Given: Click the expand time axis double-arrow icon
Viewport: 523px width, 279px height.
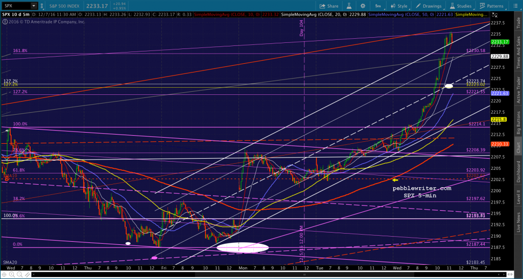Looking at the screenshot, I should click(510, 274).
